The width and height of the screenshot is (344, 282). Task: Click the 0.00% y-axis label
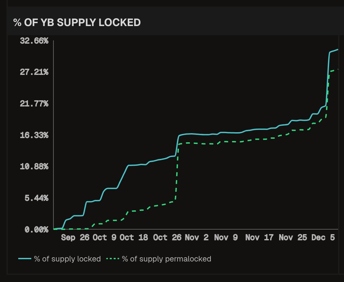click(x=36, y=230)
